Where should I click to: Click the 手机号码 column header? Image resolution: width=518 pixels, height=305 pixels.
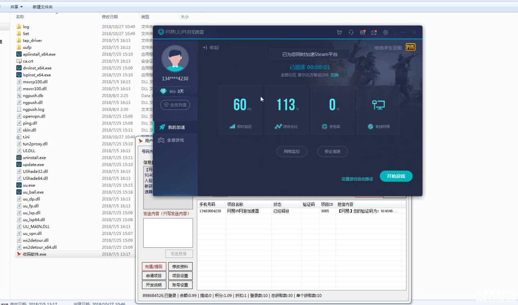tap(211, 205)
